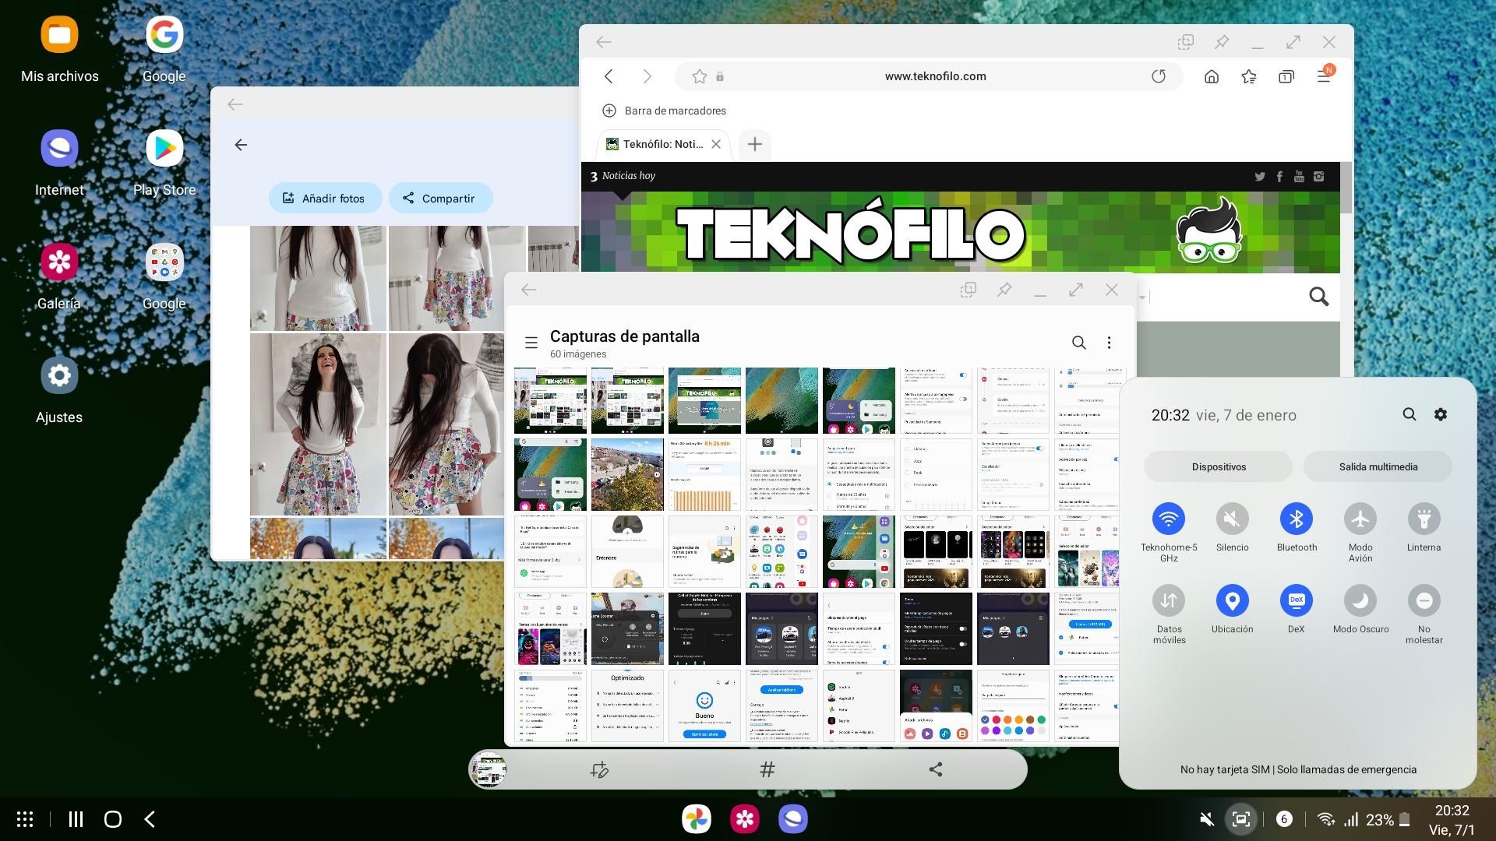Open the Google folder on desktop
The image size is (1496, 841).
coord(164,276)
